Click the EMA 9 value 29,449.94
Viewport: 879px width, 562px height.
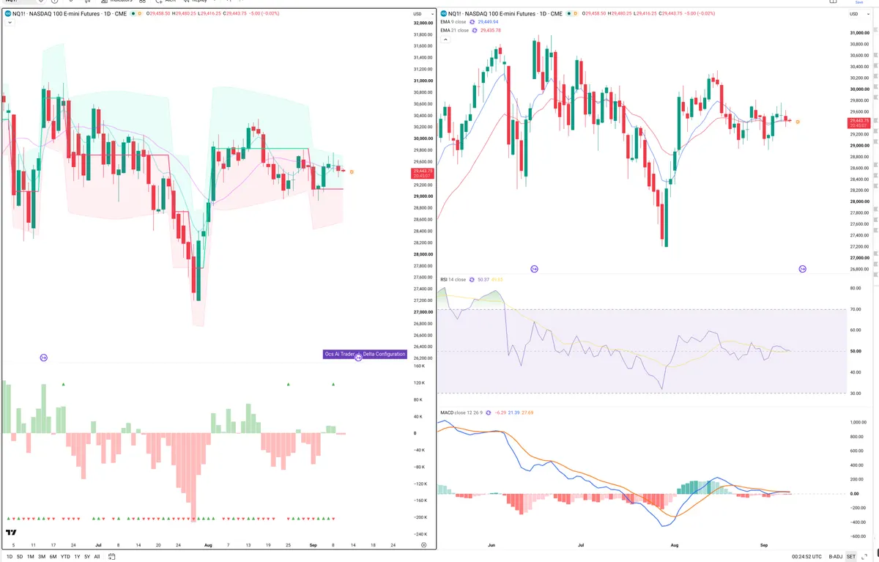[488, 22]
